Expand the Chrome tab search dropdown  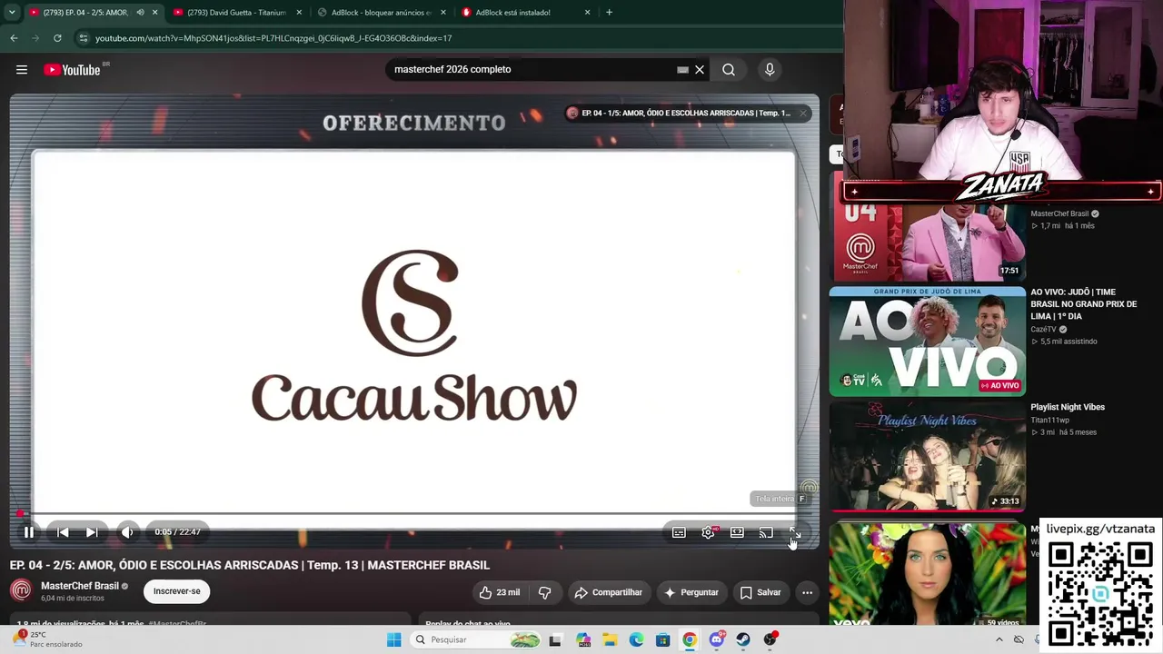pos(12,13)
